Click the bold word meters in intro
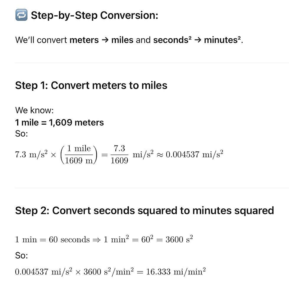This screenshot has width=289, height=285. tap(84, 40)
